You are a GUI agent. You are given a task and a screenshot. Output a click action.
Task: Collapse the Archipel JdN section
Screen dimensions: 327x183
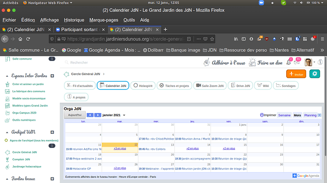pyautogui.click(x=7, y=132)
